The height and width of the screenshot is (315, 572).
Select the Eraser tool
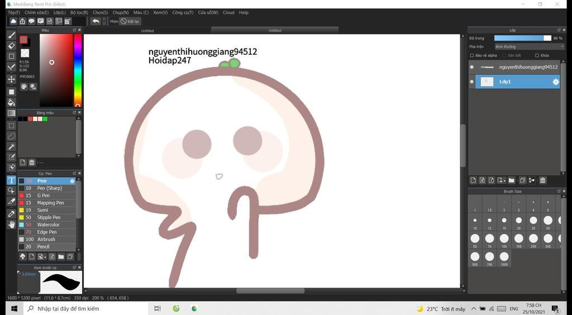[x=11, y=46]
